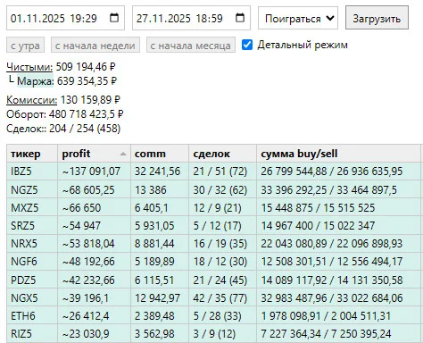Click the trades count 5 / 28 (33)
This screenshot has width=423, height=343.
coord(217,315)
